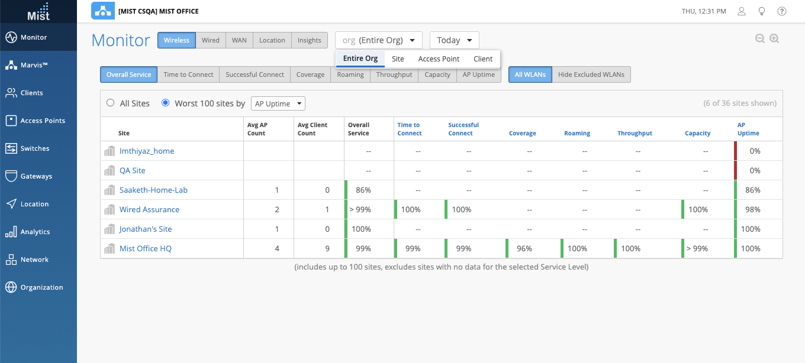Sort by the Time to Connect column

409,129
